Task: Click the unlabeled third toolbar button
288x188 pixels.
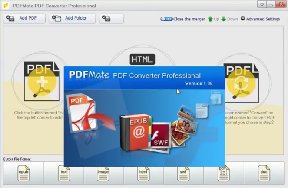Action: click(x=111, y=18)
